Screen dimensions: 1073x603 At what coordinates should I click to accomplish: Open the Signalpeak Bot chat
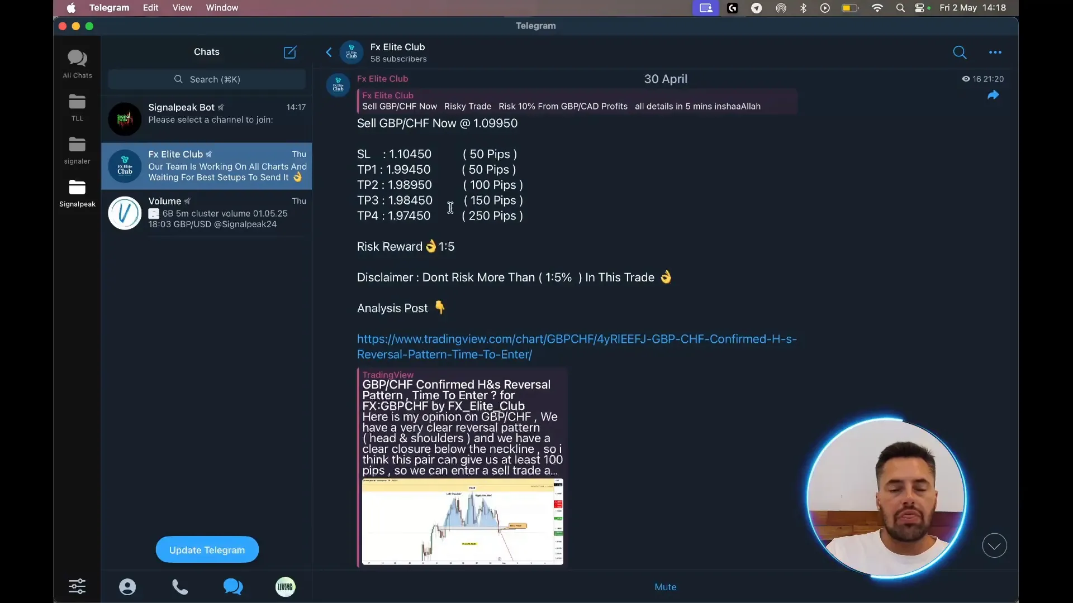(x=207, y=119)
